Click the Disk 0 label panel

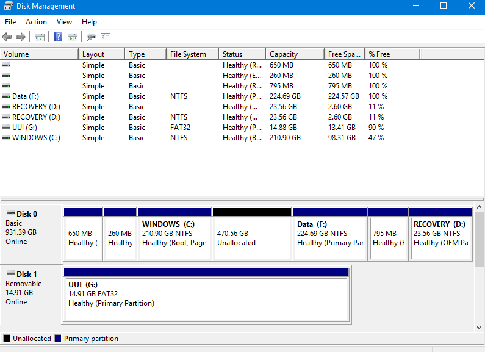pyautogui.click(x=31, y=233)
